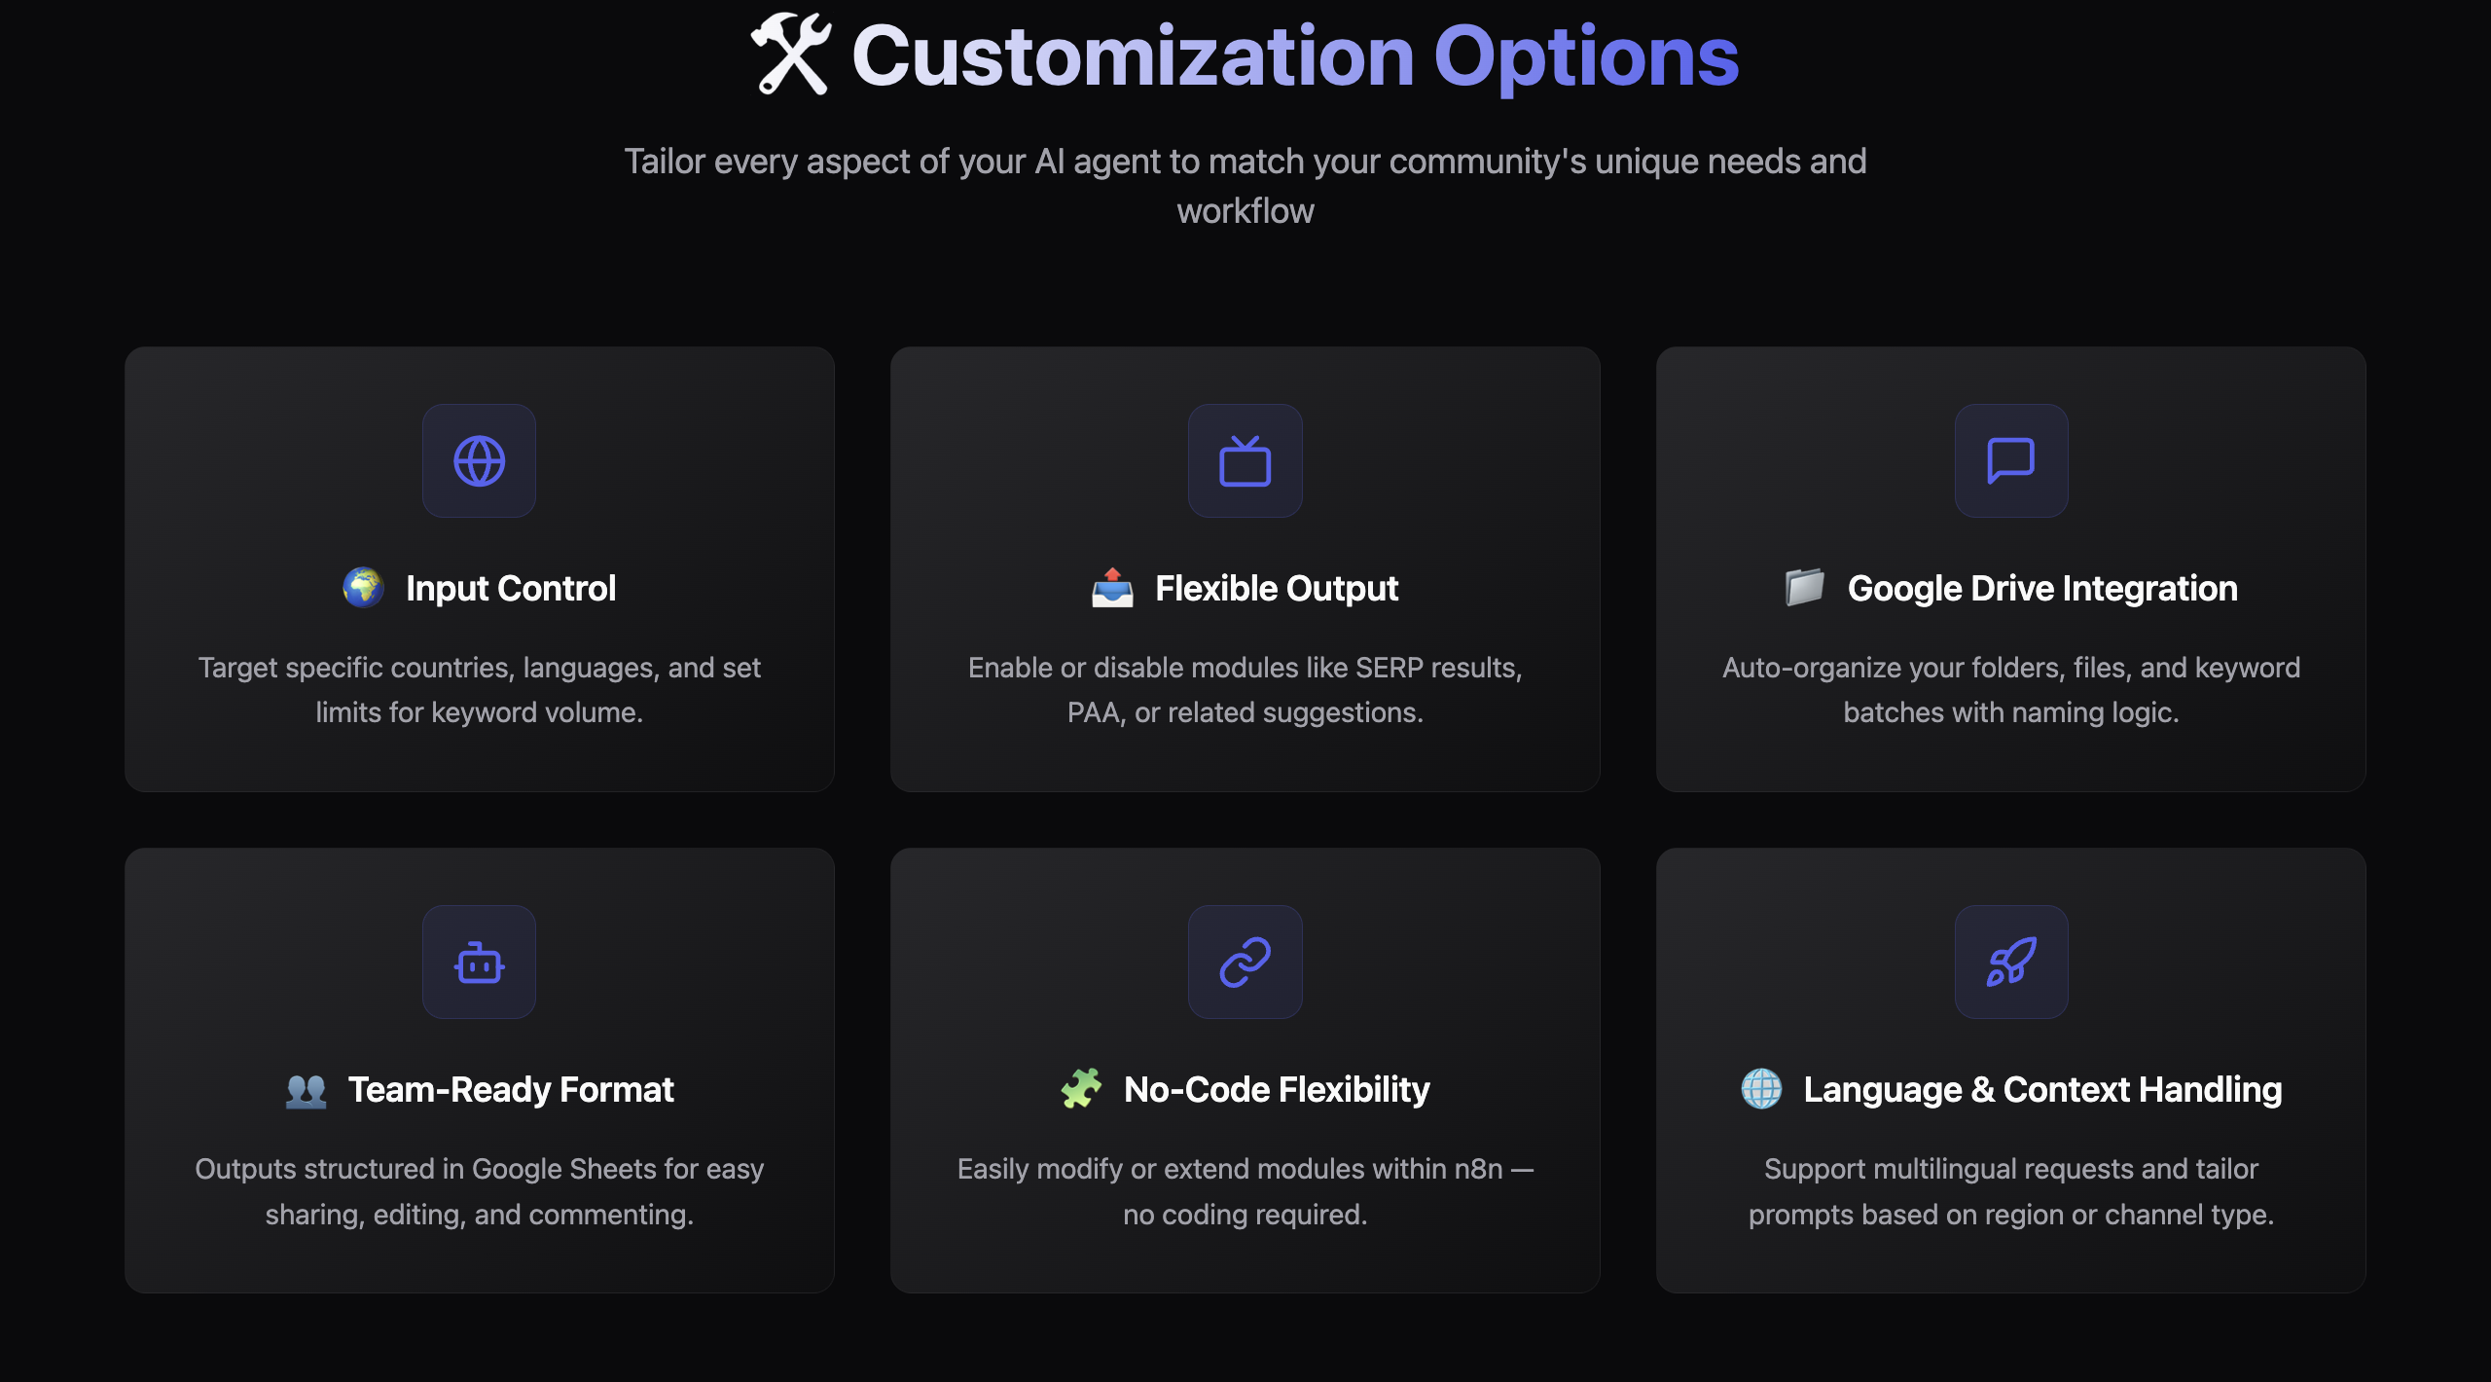Click the rocket icon above Language & Context Handling
This screenshot has height=1382, width=2491.
[x=2010, y=962]
